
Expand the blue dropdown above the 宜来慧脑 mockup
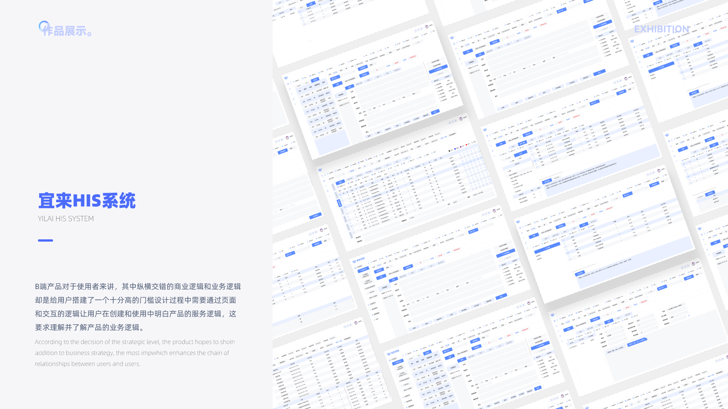click(473, 231)
